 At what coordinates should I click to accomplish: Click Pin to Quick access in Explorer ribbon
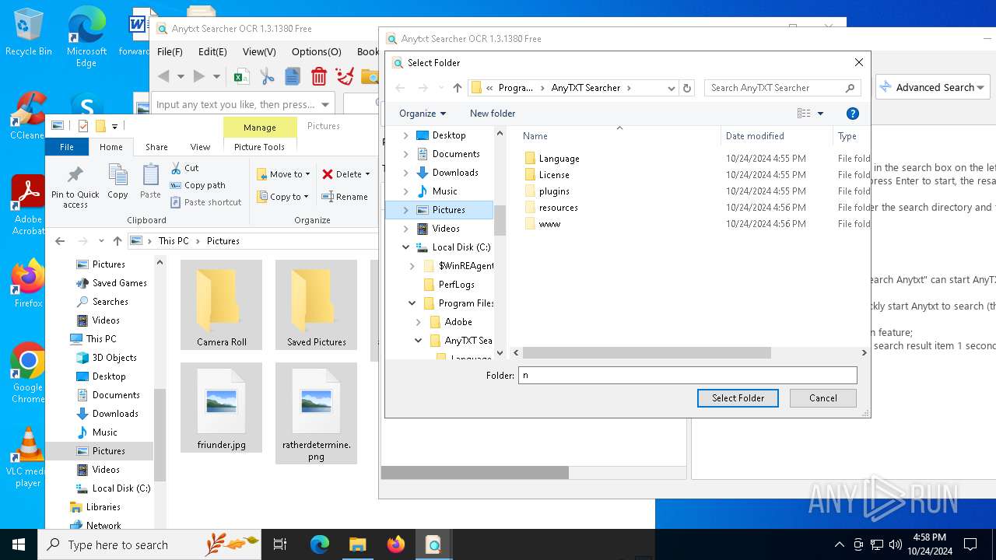75,187
